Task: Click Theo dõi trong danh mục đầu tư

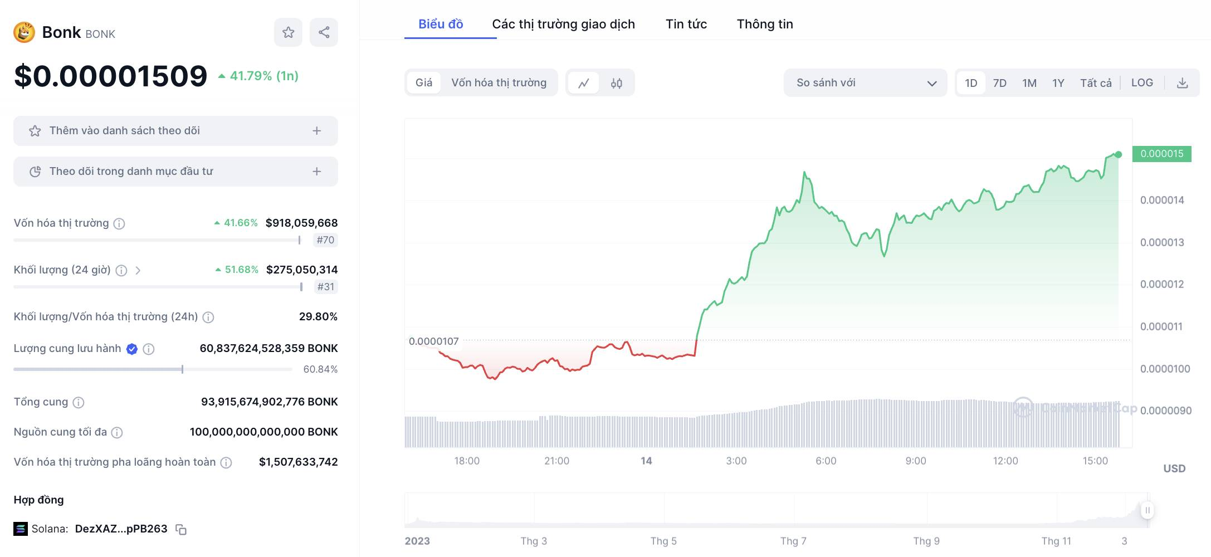Action: tap(175, 172)
